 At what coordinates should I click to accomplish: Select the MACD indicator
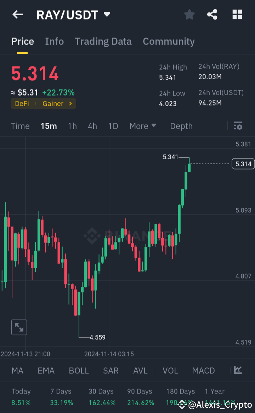(x=203, y=370)
